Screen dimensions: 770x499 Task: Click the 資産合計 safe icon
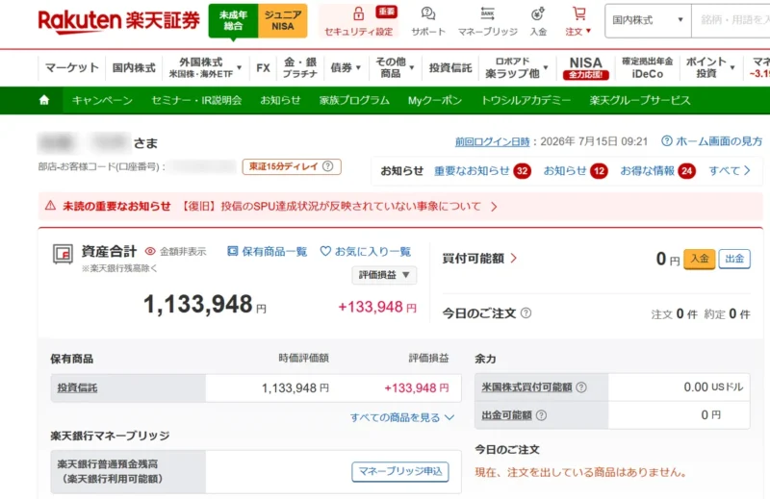tap(63, 254)
